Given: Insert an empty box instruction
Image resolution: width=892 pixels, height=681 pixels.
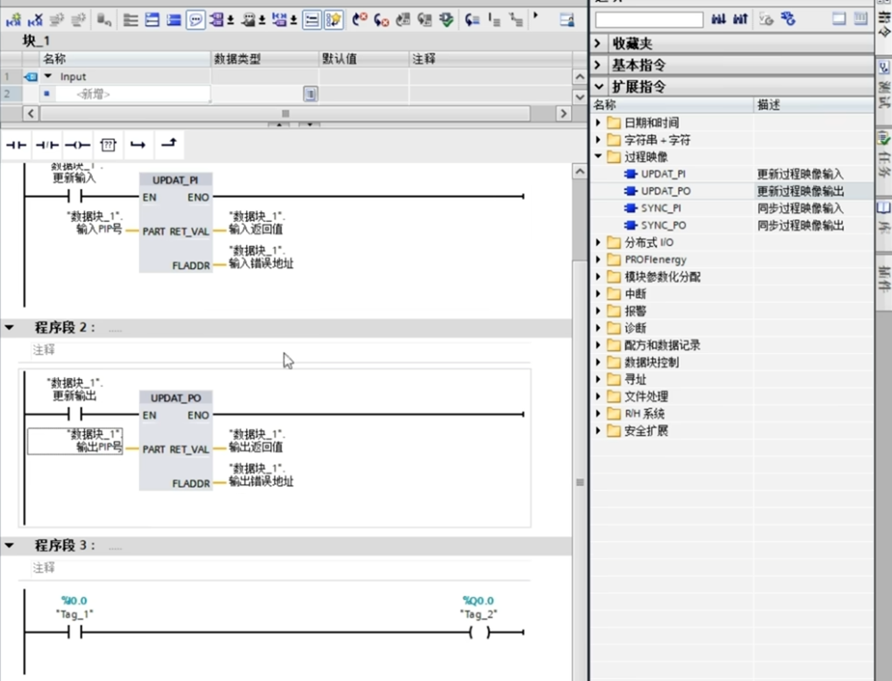Looking at the screenshot, I should pyautogui.click(x=107, y=144).
